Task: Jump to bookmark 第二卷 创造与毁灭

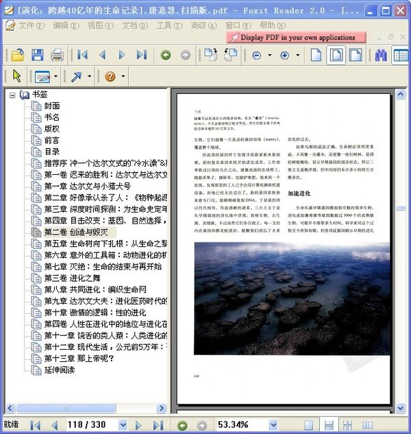Action: 76,232
